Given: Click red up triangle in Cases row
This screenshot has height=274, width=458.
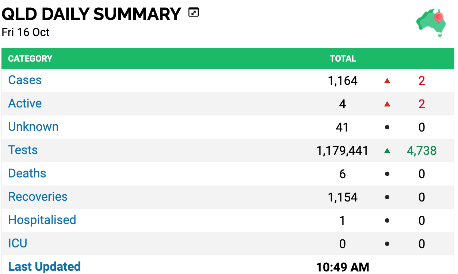Looking at the screenshot, I should (387, 81).
